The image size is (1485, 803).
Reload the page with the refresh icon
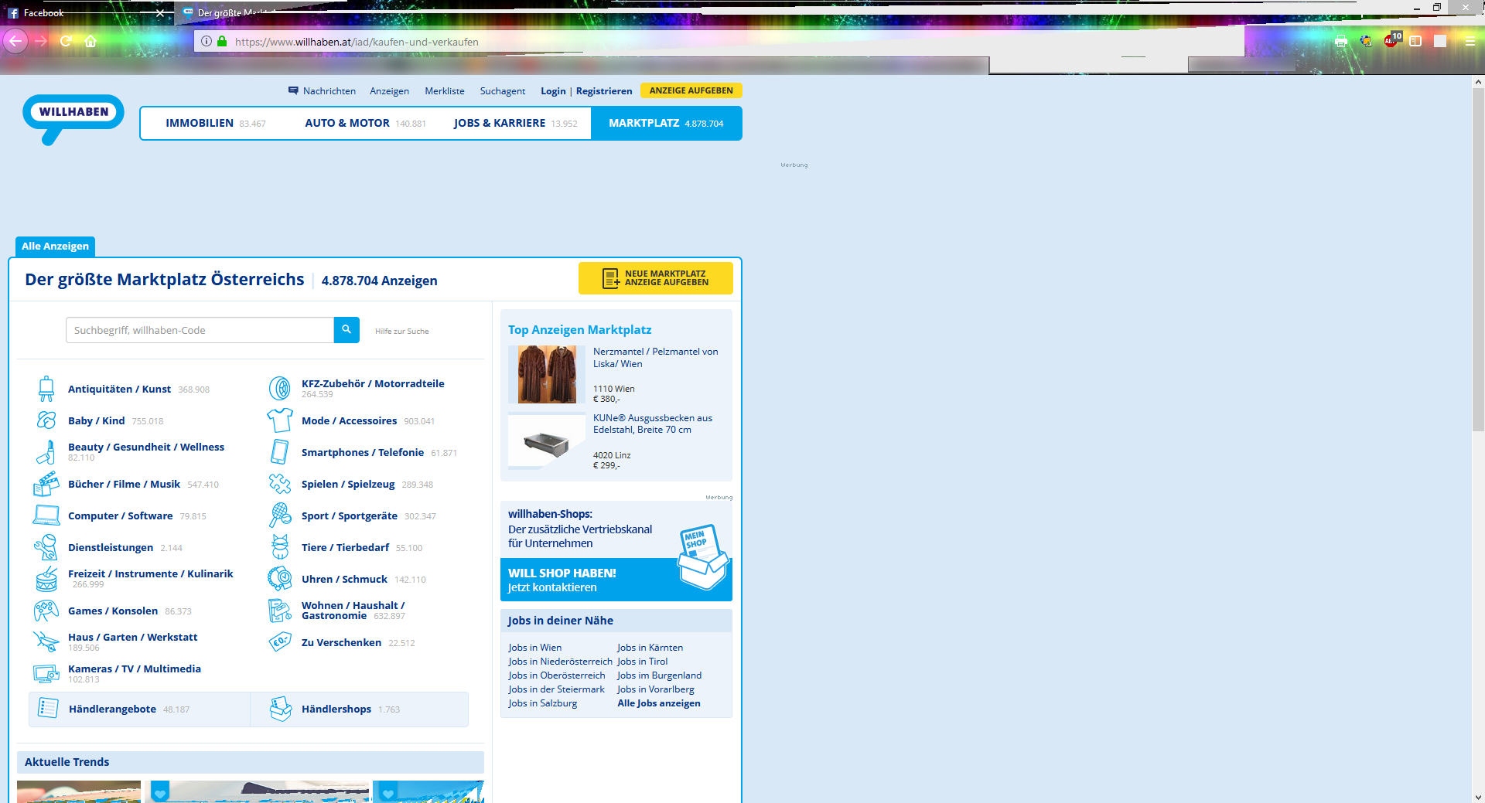66,42
